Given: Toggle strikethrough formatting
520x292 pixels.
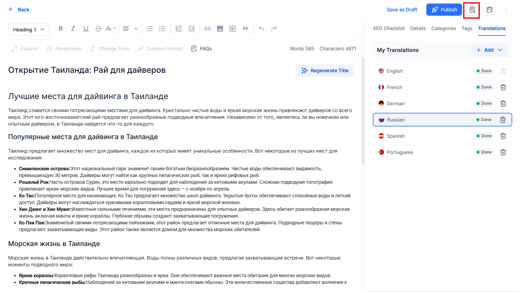Looking at the screenshot, I should click(98, 29).
